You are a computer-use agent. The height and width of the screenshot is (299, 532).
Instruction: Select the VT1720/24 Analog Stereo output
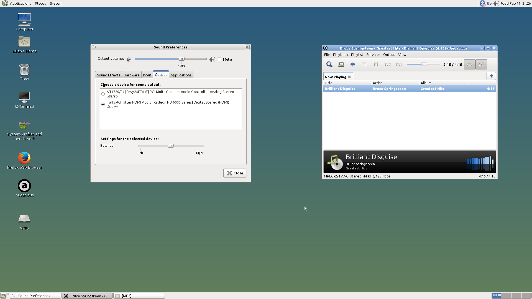tap(103, 94)
